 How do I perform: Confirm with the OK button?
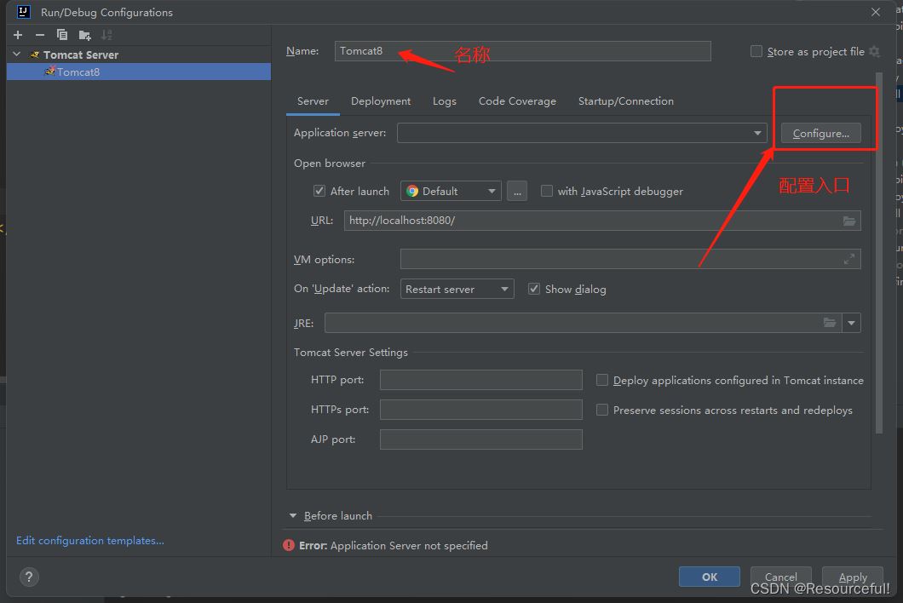coord(709,577)
